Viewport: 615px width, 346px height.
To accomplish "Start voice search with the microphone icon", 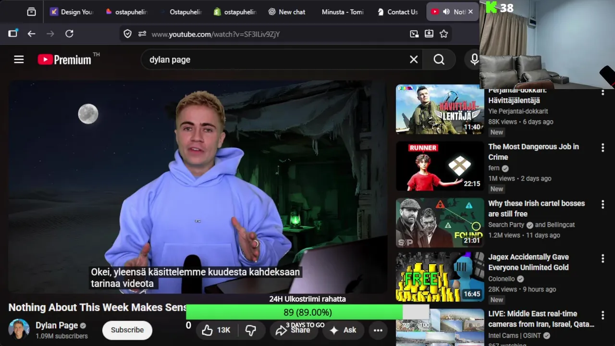I will click(x=475, y=60).
